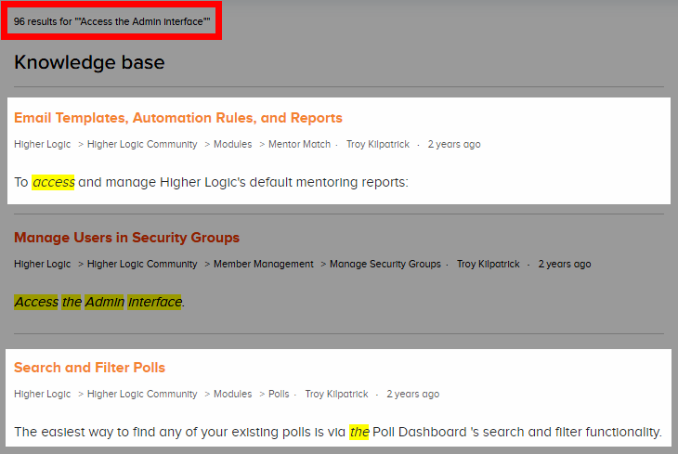Click 'Mentor Match' breadcrumb in first result
The image size is (678, 454).
[299, 144]
